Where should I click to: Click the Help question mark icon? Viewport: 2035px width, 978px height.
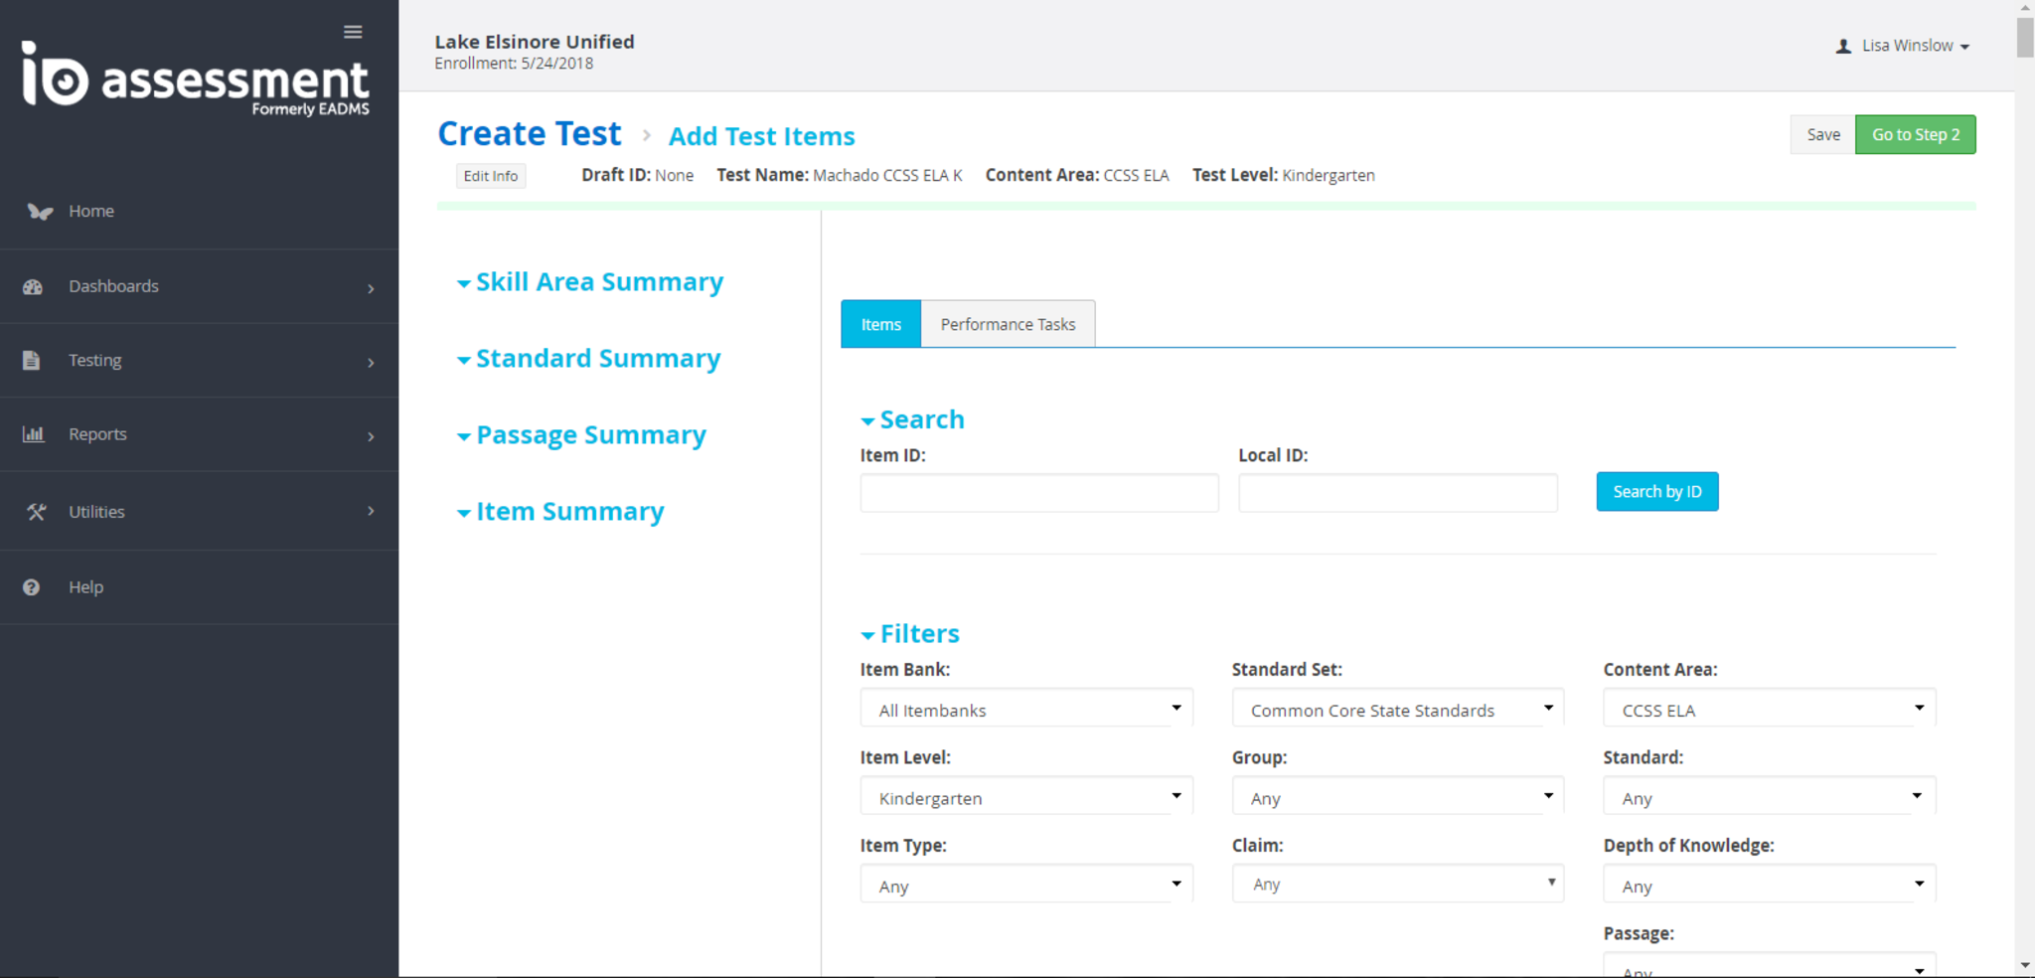coord(32,587)
